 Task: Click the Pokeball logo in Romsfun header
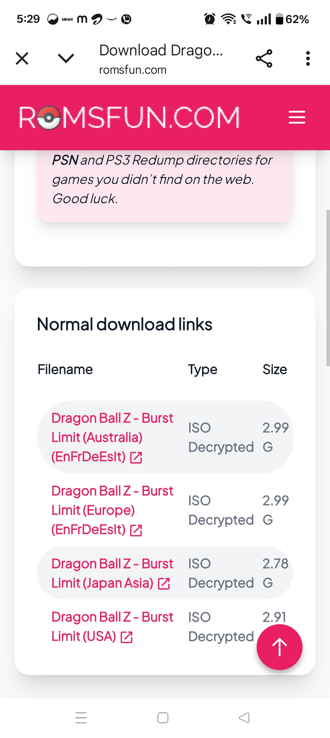pyautogui.click(x=49, y=117)
